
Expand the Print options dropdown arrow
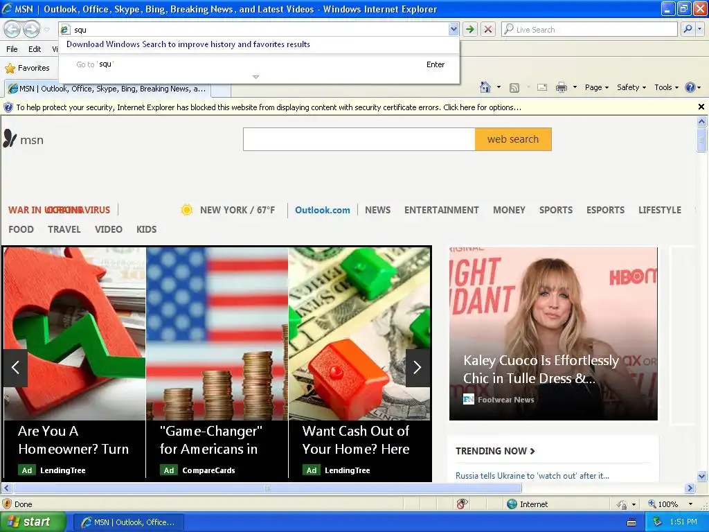coord(575,87)
